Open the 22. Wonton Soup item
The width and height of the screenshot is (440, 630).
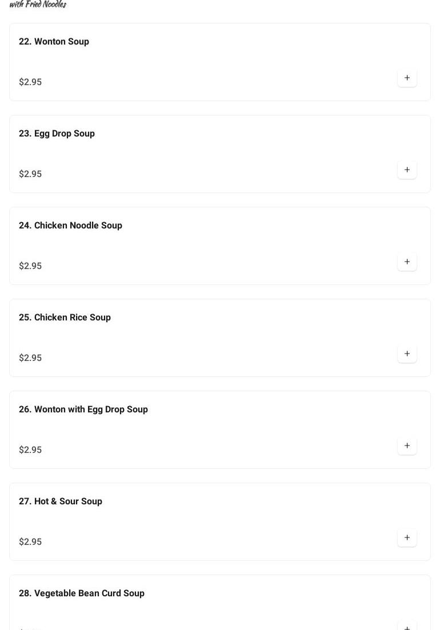(54, 42)
